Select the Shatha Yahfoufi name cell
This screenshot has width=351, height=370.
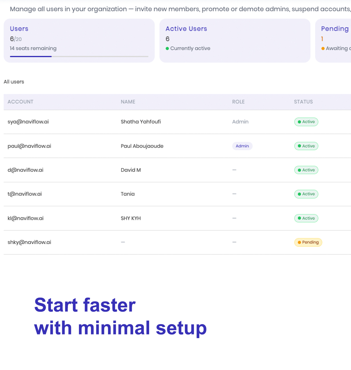click(x=141, y=122)
